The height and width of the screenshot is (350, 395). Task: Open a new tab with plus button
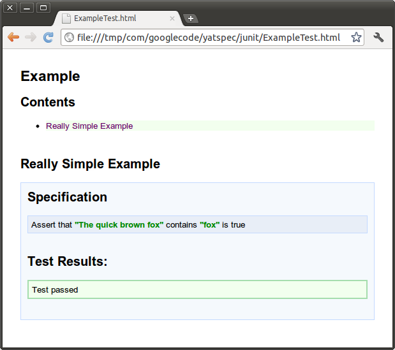coord(191,18)
